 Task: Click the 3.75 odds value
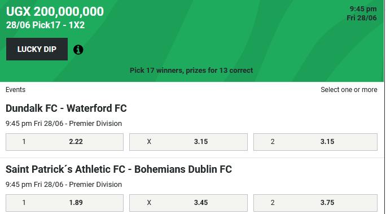click(x=327, y=203)
